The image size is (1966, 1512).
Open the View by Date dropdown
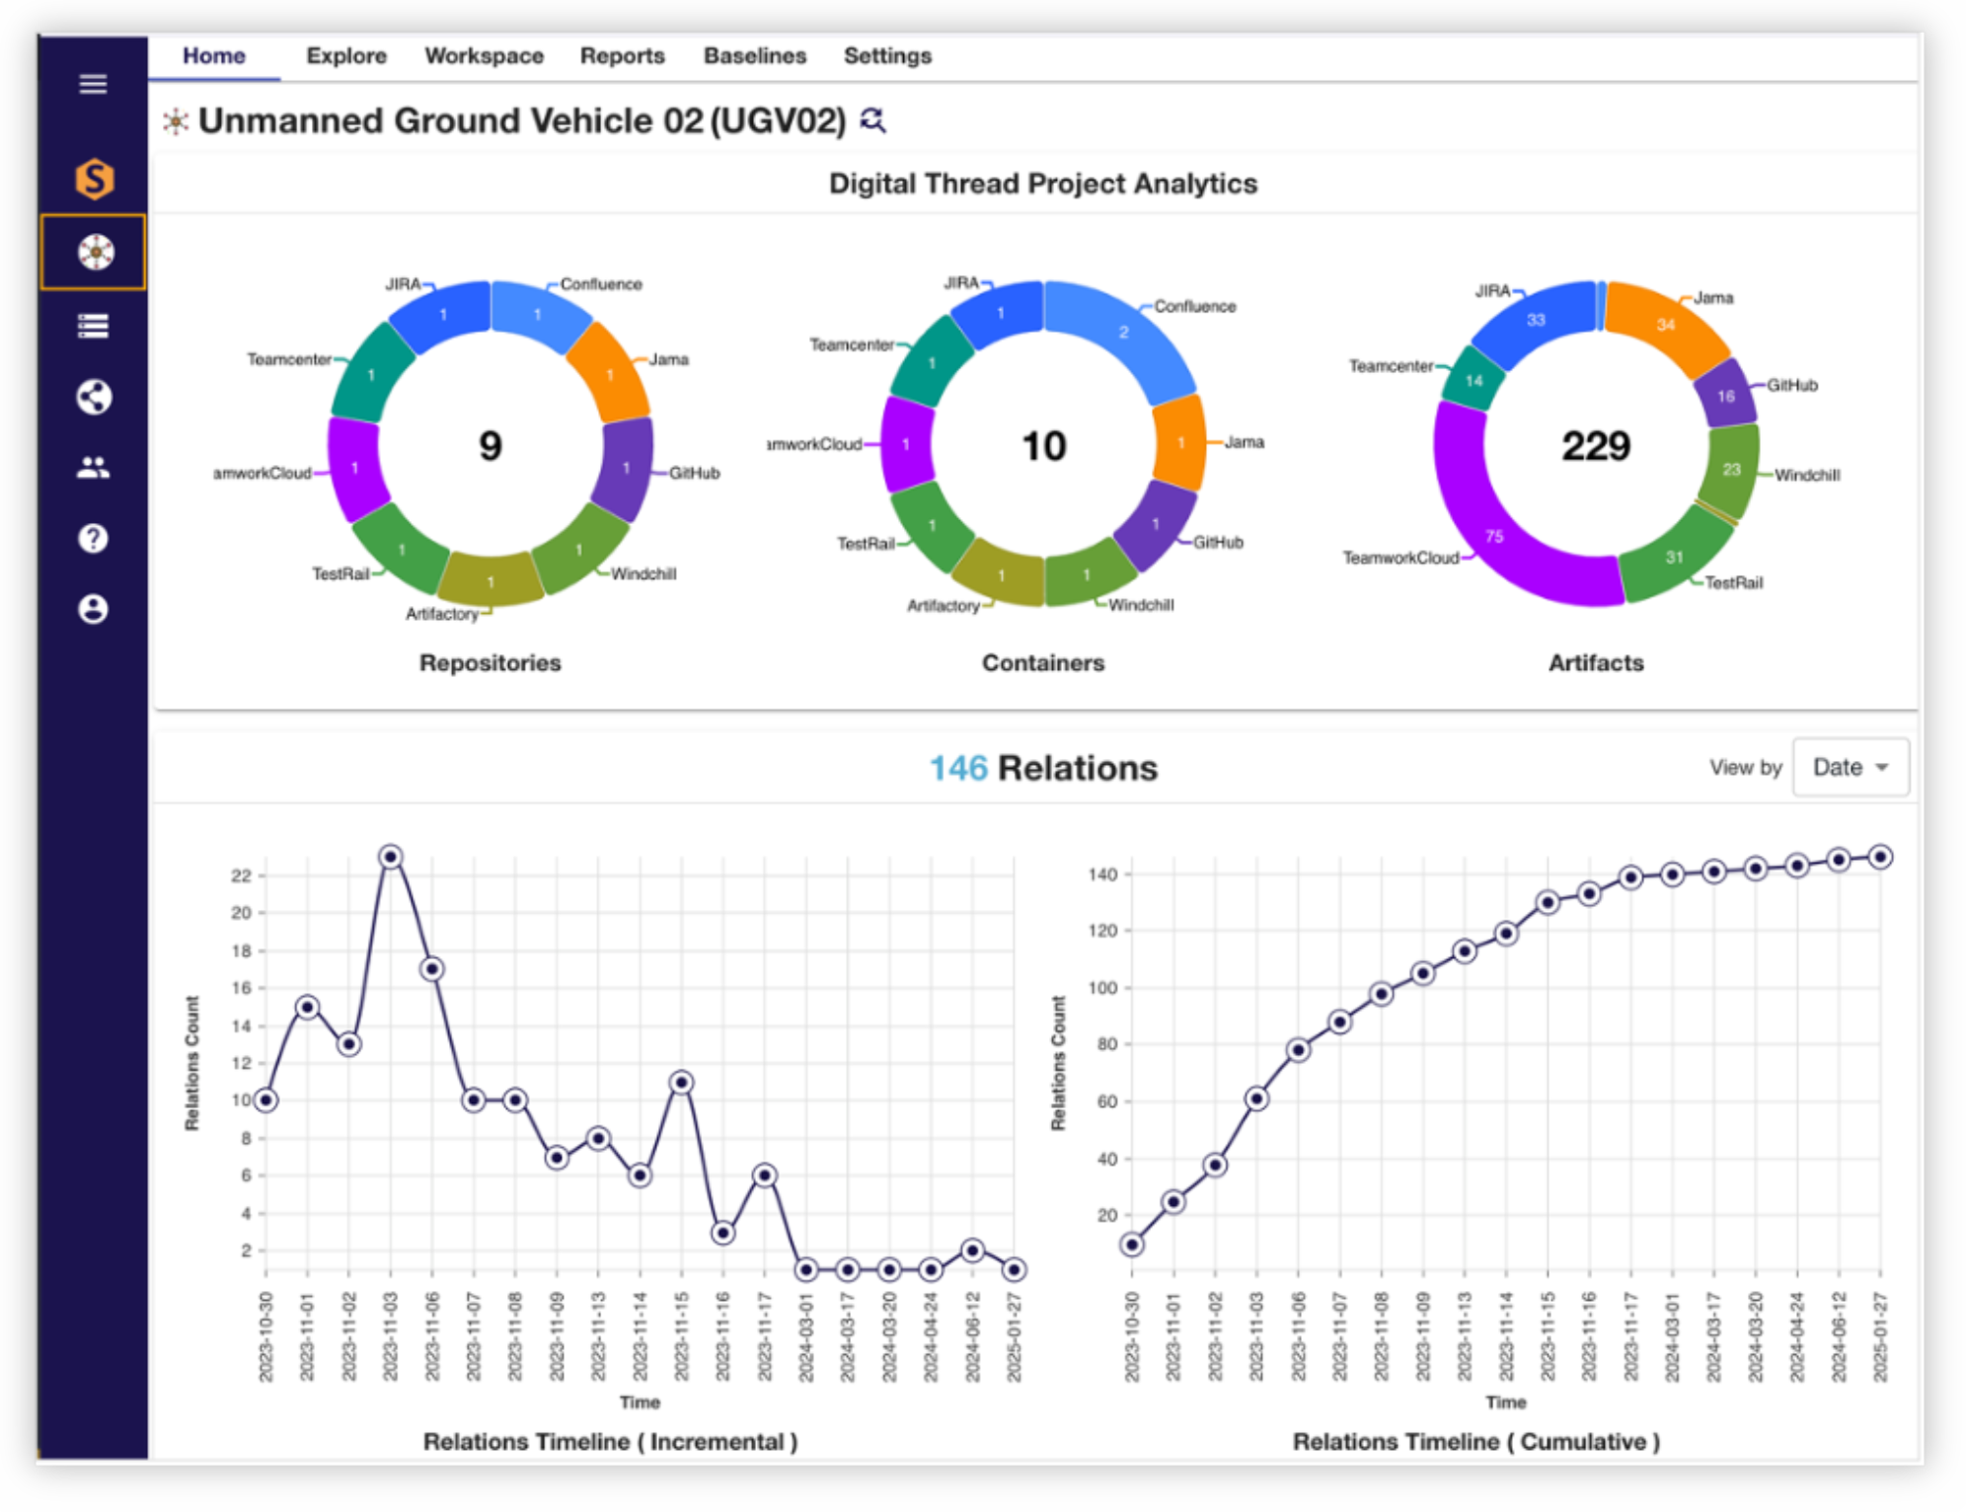click(1850, 767)
